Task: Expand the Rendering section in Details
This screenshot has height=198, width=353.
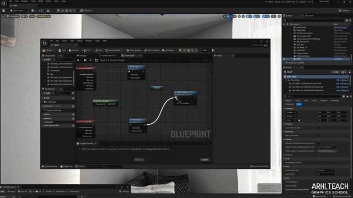Action: tap(284, 124)
